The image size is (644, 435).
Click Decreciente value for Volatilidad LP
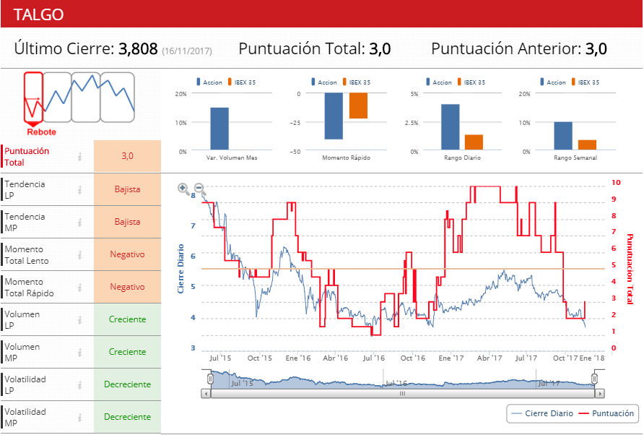127,384
